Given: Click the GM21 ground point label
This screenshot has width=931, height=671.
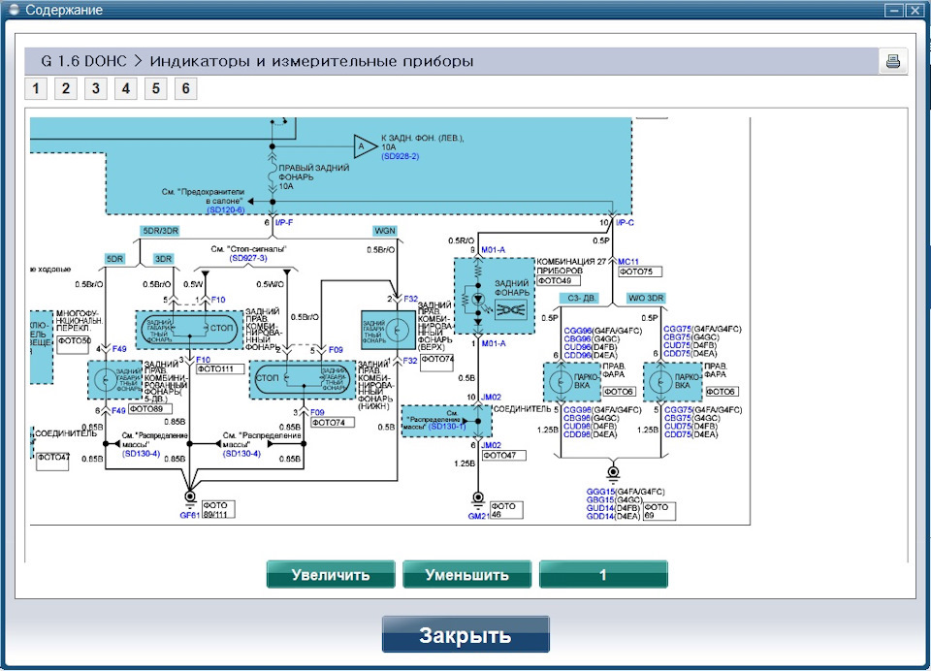Looking at the screenshot, I should tap(478, 516).
